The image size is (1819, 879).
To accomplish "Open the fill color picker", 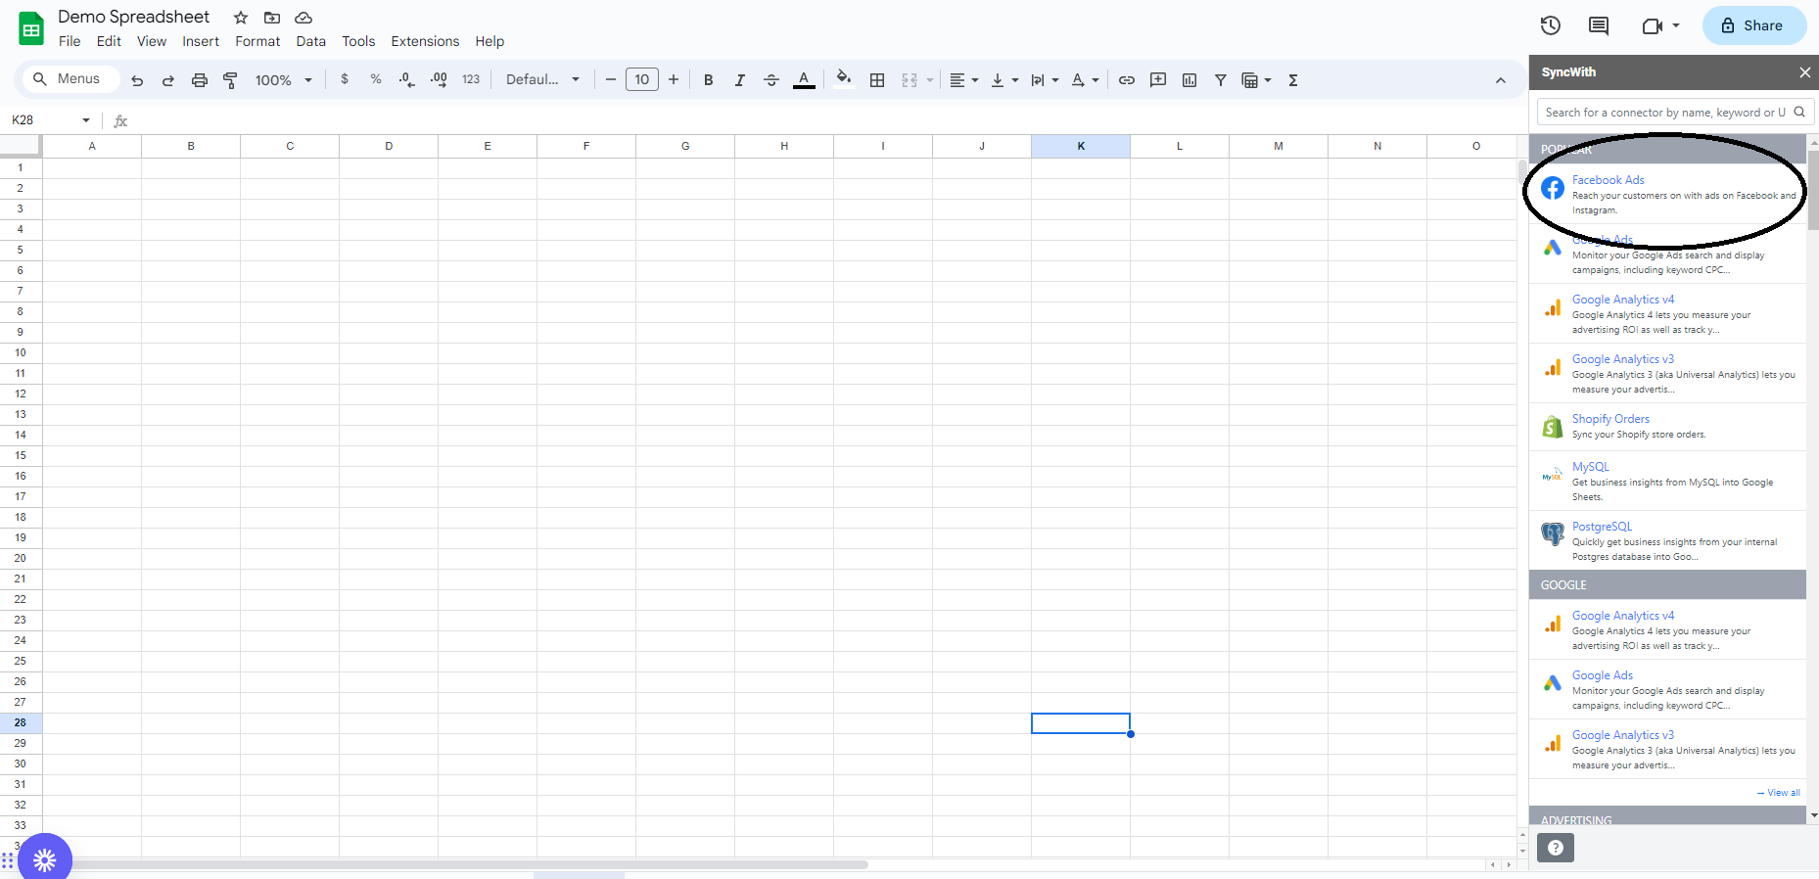I will click(843, 80).
